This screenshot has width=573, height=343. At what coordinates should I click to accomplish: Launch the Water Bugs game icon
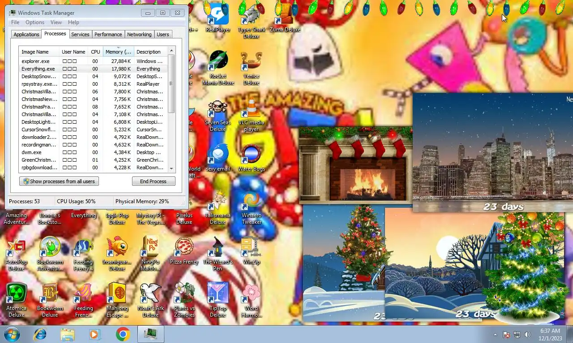point(251,158)
